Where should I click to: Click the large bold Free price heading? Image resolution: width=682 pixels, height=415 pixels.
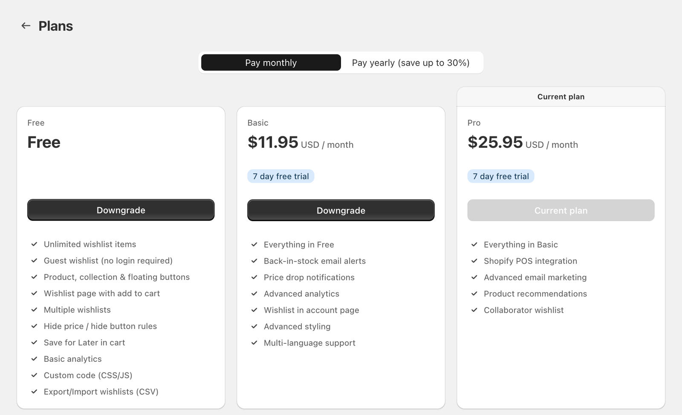[44, 142]
